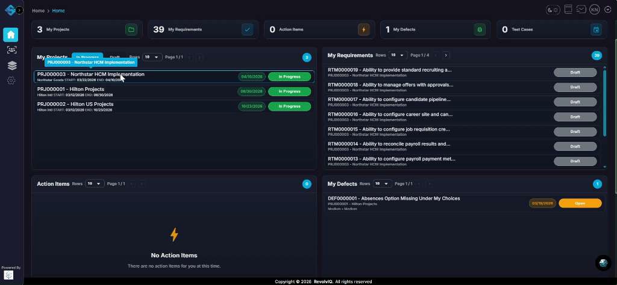Click the 06/30/2026 date badge
The height and width of the screenshot is (285, 617).
[x=252, y=91]
